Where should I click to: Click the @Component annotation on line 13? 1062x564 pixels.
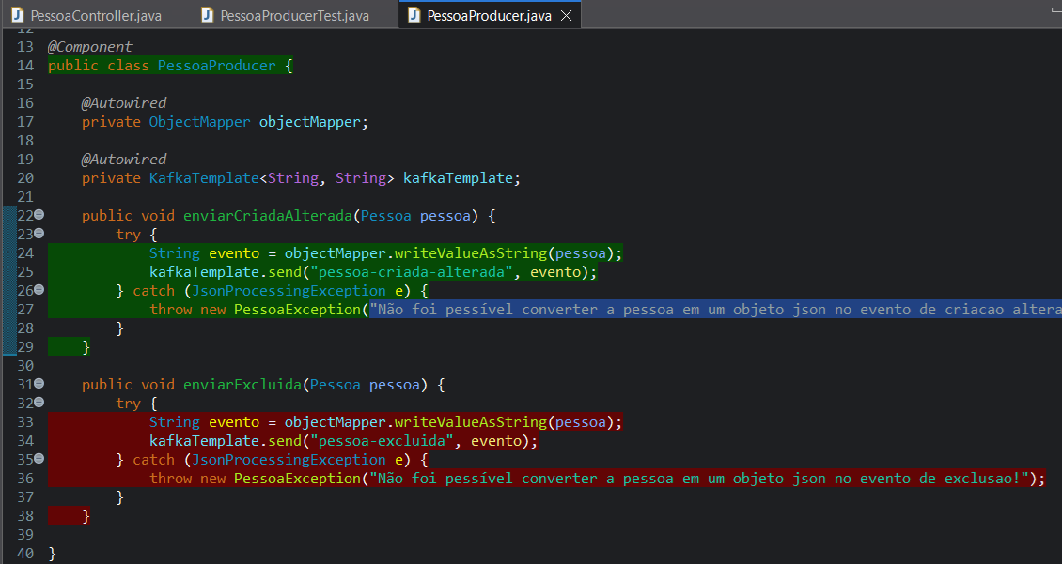coord(88,46)
